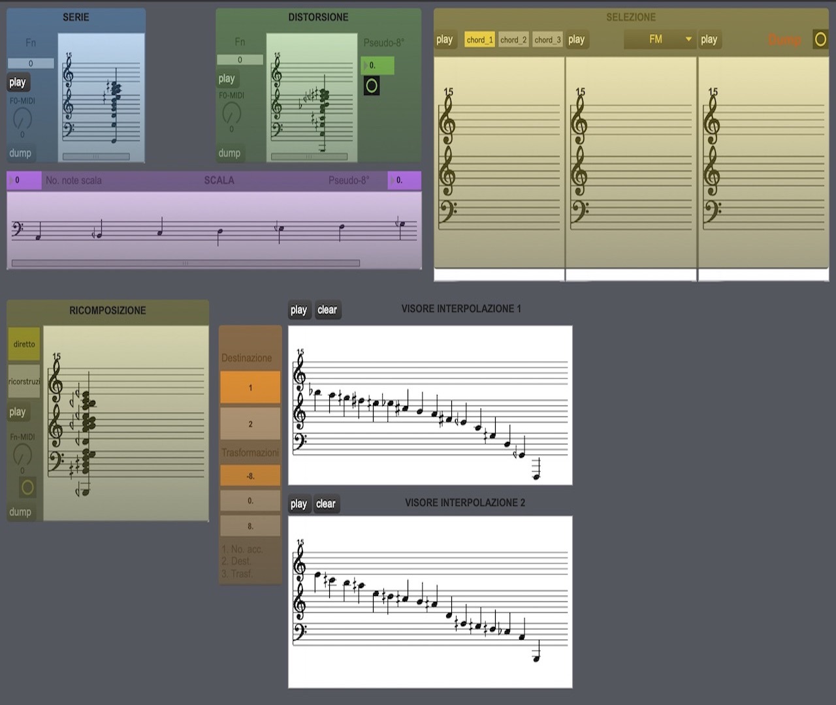Click the Pseudo-8° number box in Scala
This screenshot has height=705, width=836.
[404, 180]
